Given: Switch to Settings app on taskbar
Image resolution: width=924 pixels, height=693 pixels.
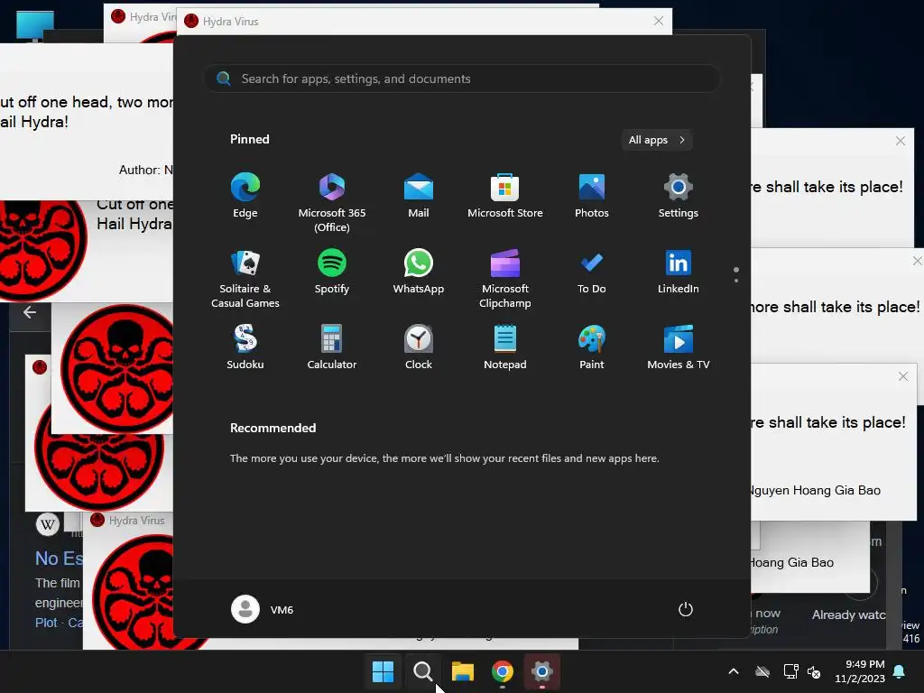Looking at the screenshot, I should (x=542, y=671).
